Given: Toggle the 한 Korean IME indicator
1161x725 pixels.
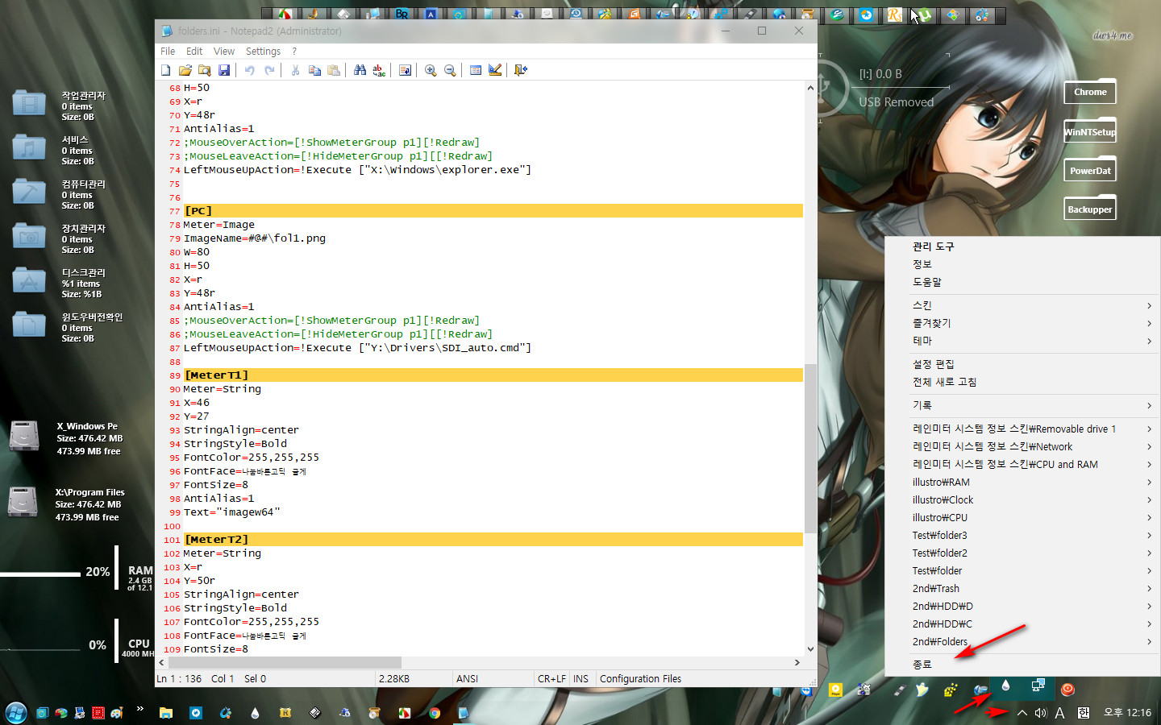Looking at the screenshot, I should pos(1084,713).
